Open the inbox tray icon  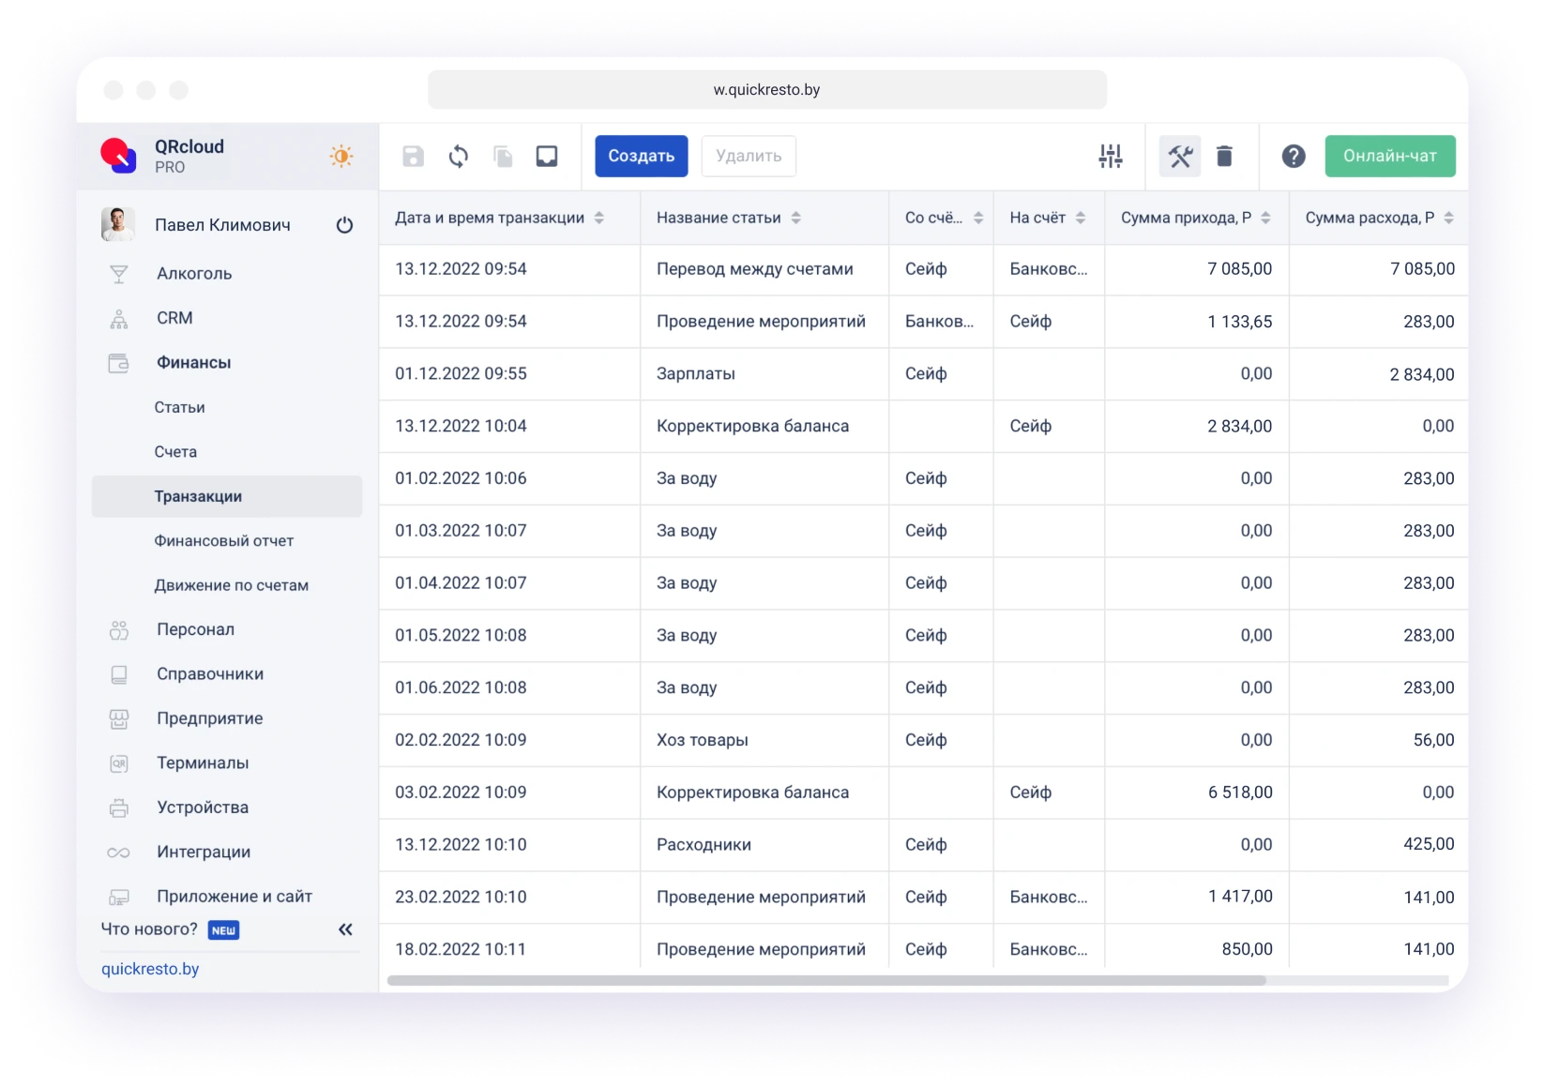click(x=547, y=157)
